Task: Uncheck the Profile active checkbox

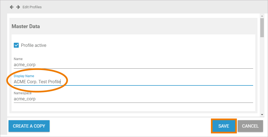Action: pyautogui.click(x=16, y=45)
